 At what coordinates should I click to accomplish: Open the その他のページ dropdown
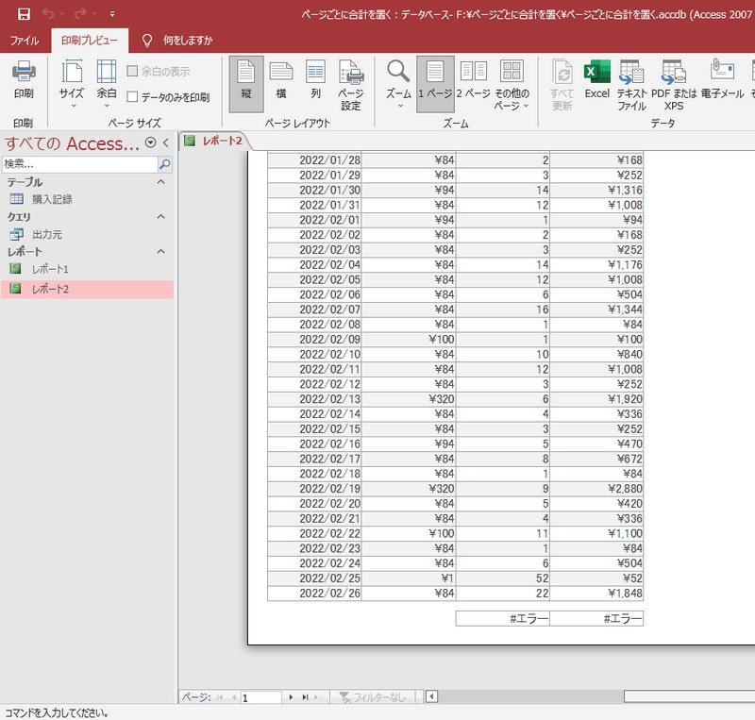[x=512, y=85]
